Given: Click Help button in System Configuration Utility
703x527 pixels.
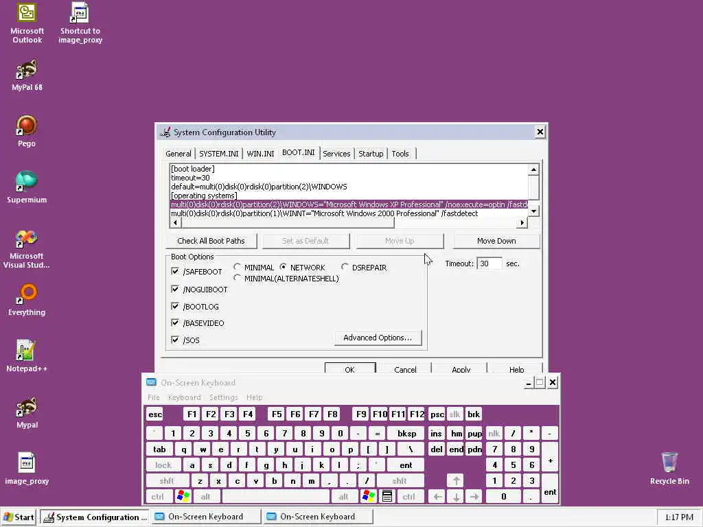Looking at the screenshot, I should pyautogui.click(x=516, y=368).
